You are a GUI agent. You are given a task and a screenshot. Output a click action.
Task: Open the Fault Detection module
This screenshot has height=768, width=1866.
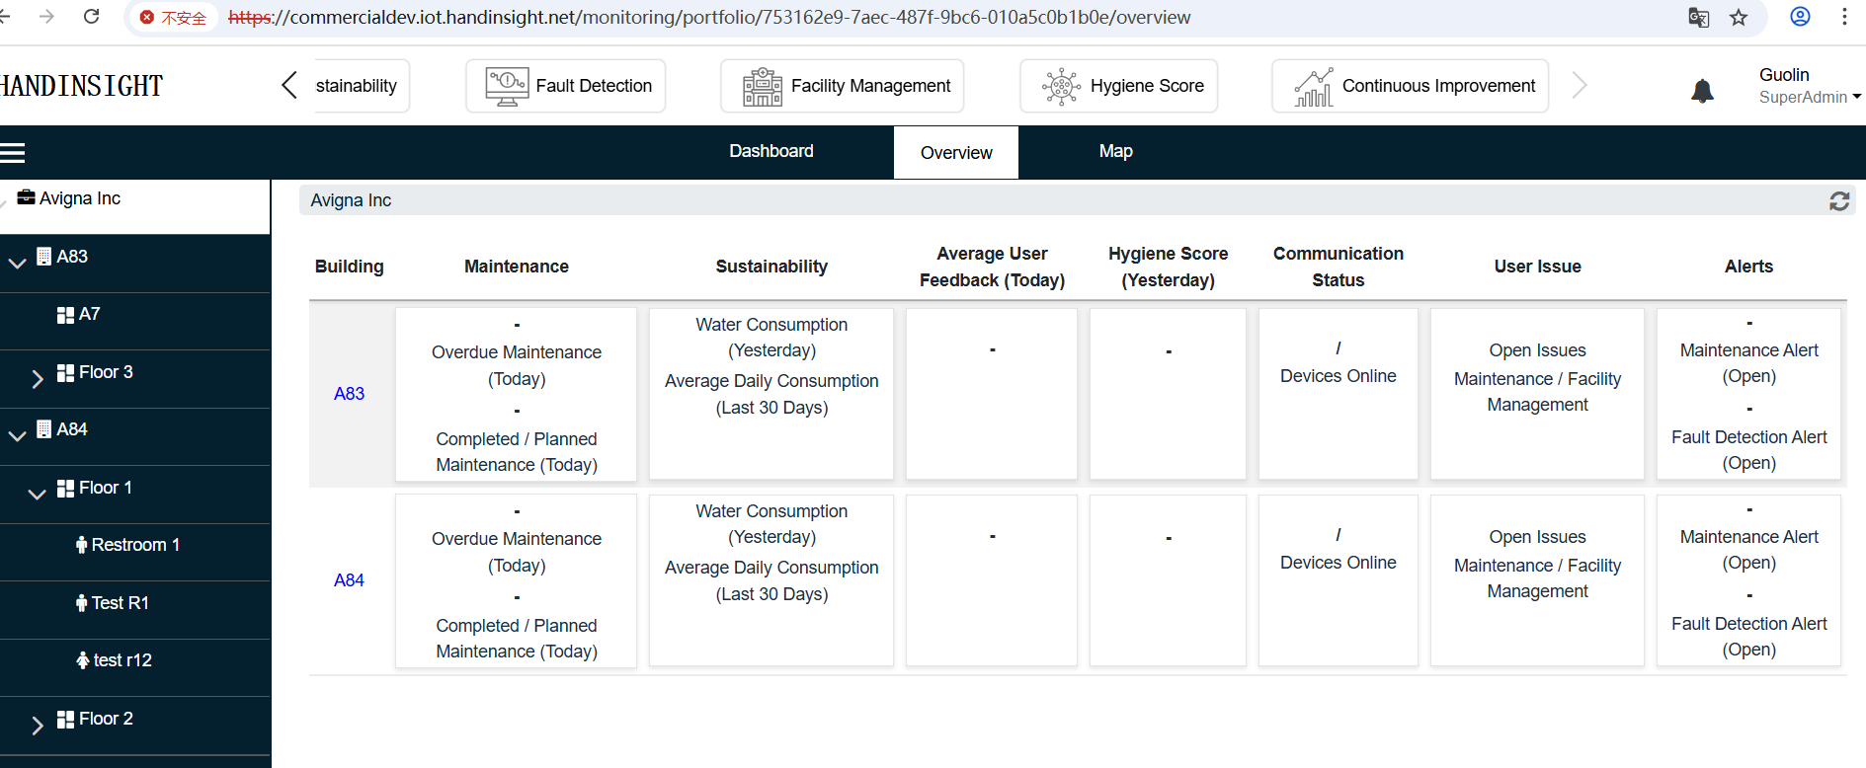566,86
